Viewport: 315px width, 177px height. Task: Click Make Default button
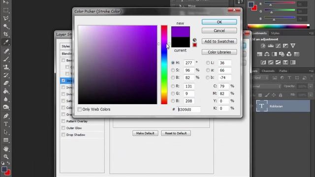pos(145,133)
